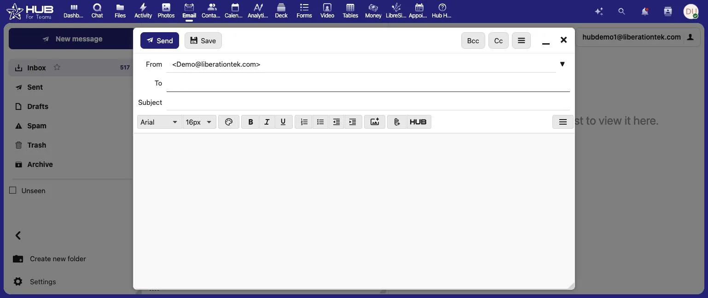The image size is (708, 298).
Task: Open the editor toolbar hamburger menu
Action: [x=563, y=122]
